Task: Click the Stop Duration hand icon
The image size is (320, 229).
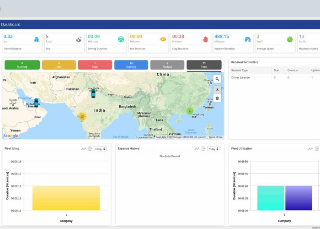Action: (205, 39)
